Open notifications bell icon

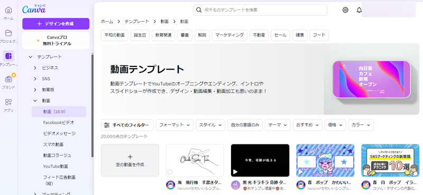coord(359,10)
